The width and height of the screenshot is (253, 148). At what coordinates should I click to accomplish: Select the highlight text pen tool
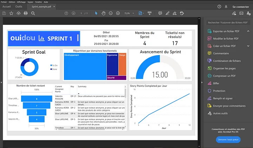coord(168,13)
